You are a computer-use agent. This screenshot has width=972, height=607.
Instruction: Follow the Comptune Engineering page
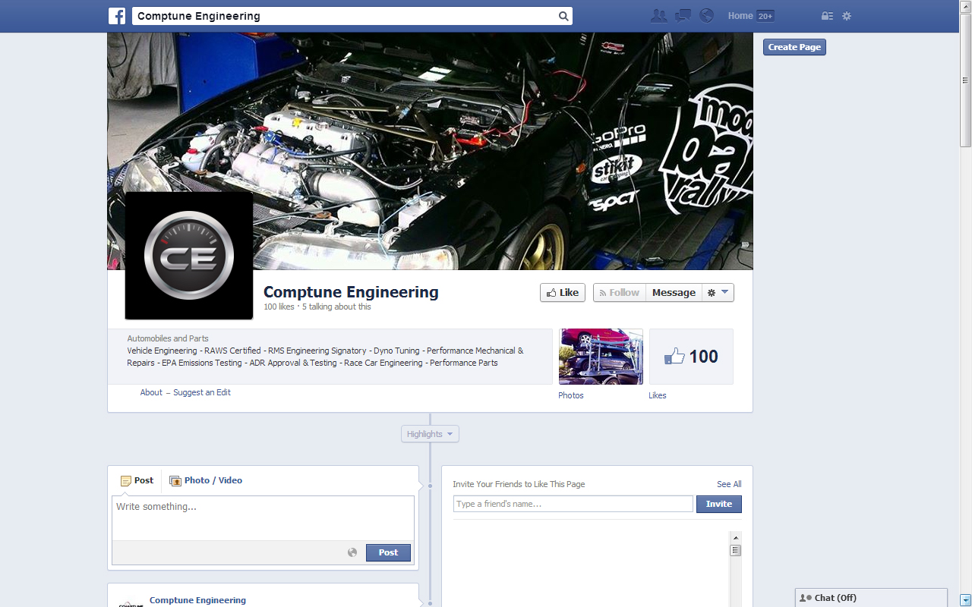[x=620, y=293]
